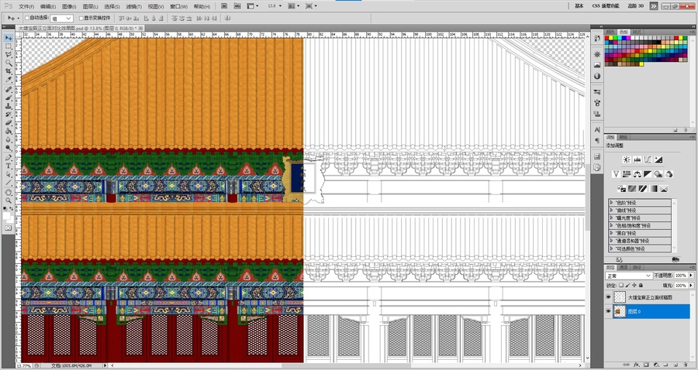Open the 滤镜(T) menu
Image resolution: width=698 pixels, height=370 pixels.
133,7
